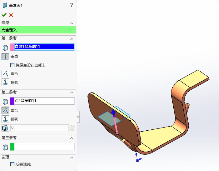
Task: Click the empty third reference field
Action: 44,147
